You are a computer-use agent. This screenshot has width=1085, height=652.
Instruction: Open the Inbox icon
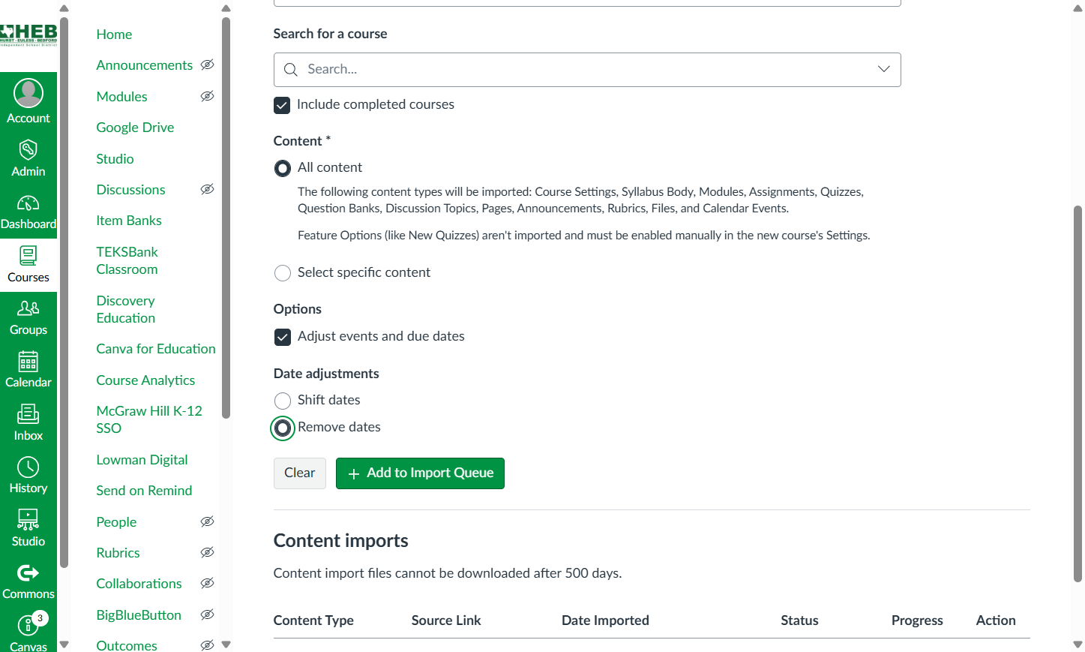click(28, 413)
